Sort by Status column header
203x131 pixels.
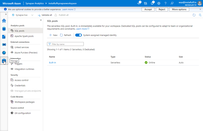pyautogui.click(x=148, y=57)
